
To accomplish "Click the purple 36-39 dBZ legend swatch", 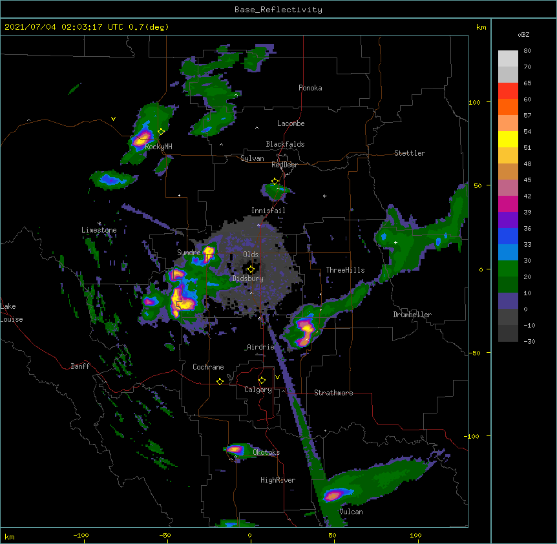I will (508, 220).
